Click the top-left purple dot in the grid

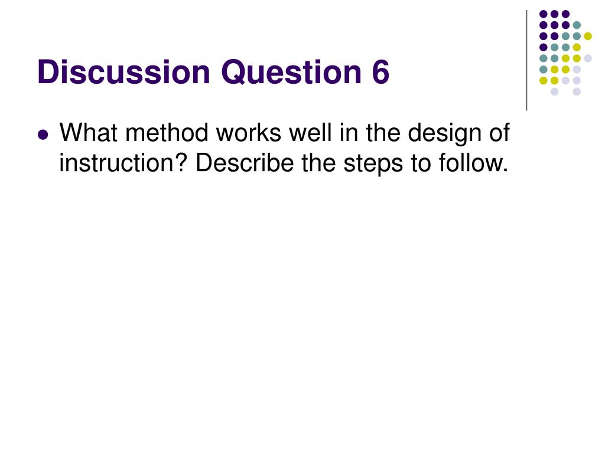544,14
